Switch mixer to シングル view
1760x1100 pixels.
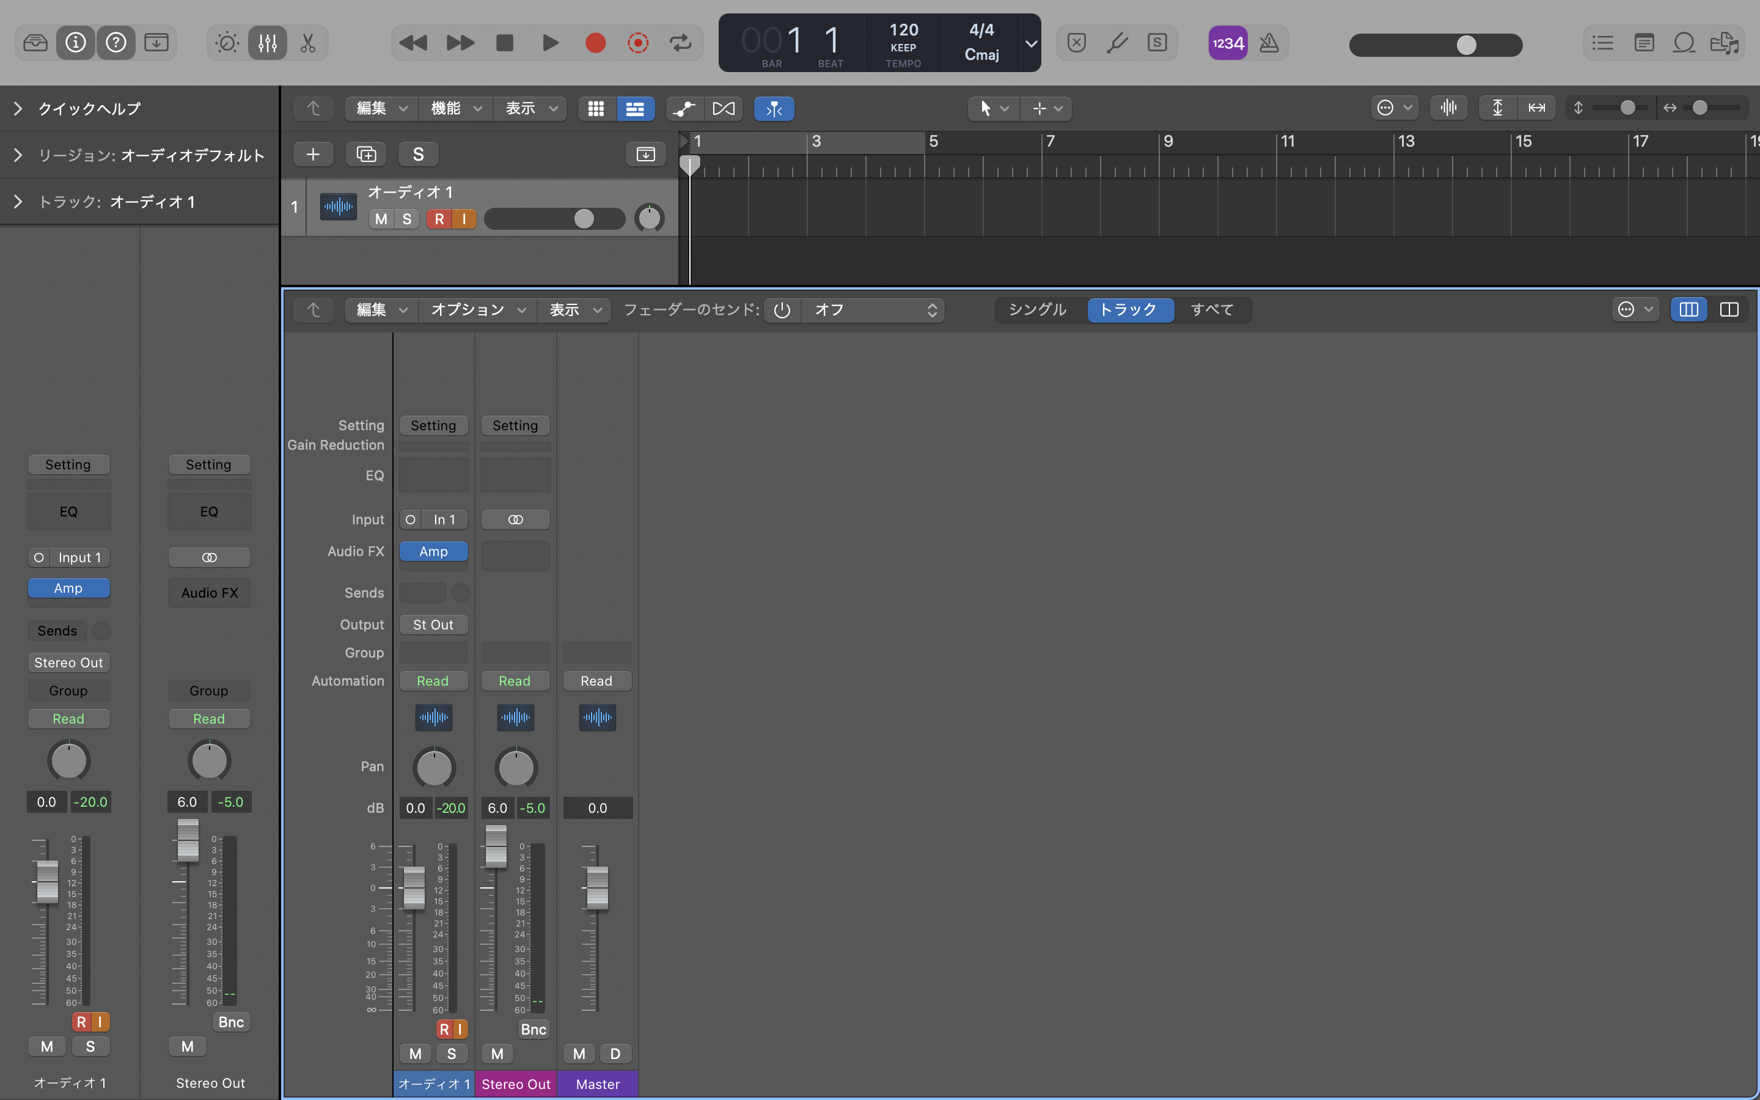tap(1037, 310)
